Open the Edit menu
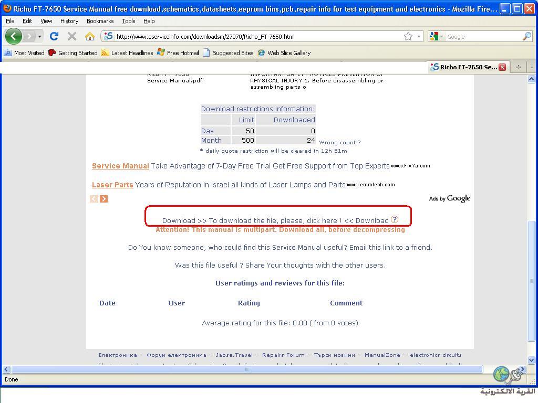This screenshot has width=538, height=403. (27, 21)
